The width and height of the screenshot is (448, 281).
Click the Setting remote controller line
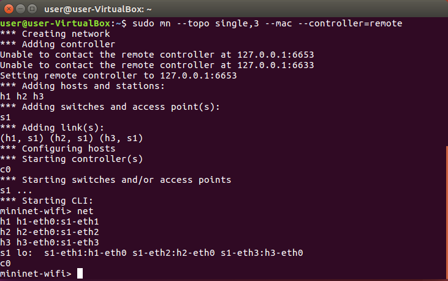click(118, 75)
